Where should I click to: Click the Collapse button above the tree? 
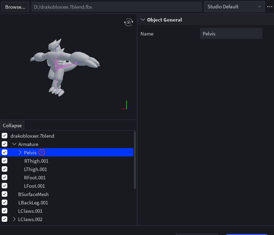[x=12, y=125]
